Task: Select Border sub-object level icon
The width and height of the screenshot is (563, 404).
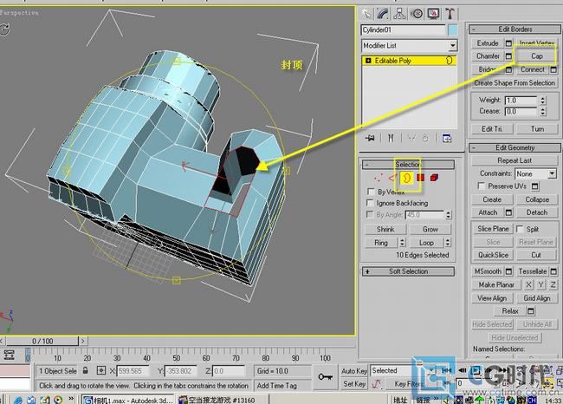Action: (x=406, y=178)
